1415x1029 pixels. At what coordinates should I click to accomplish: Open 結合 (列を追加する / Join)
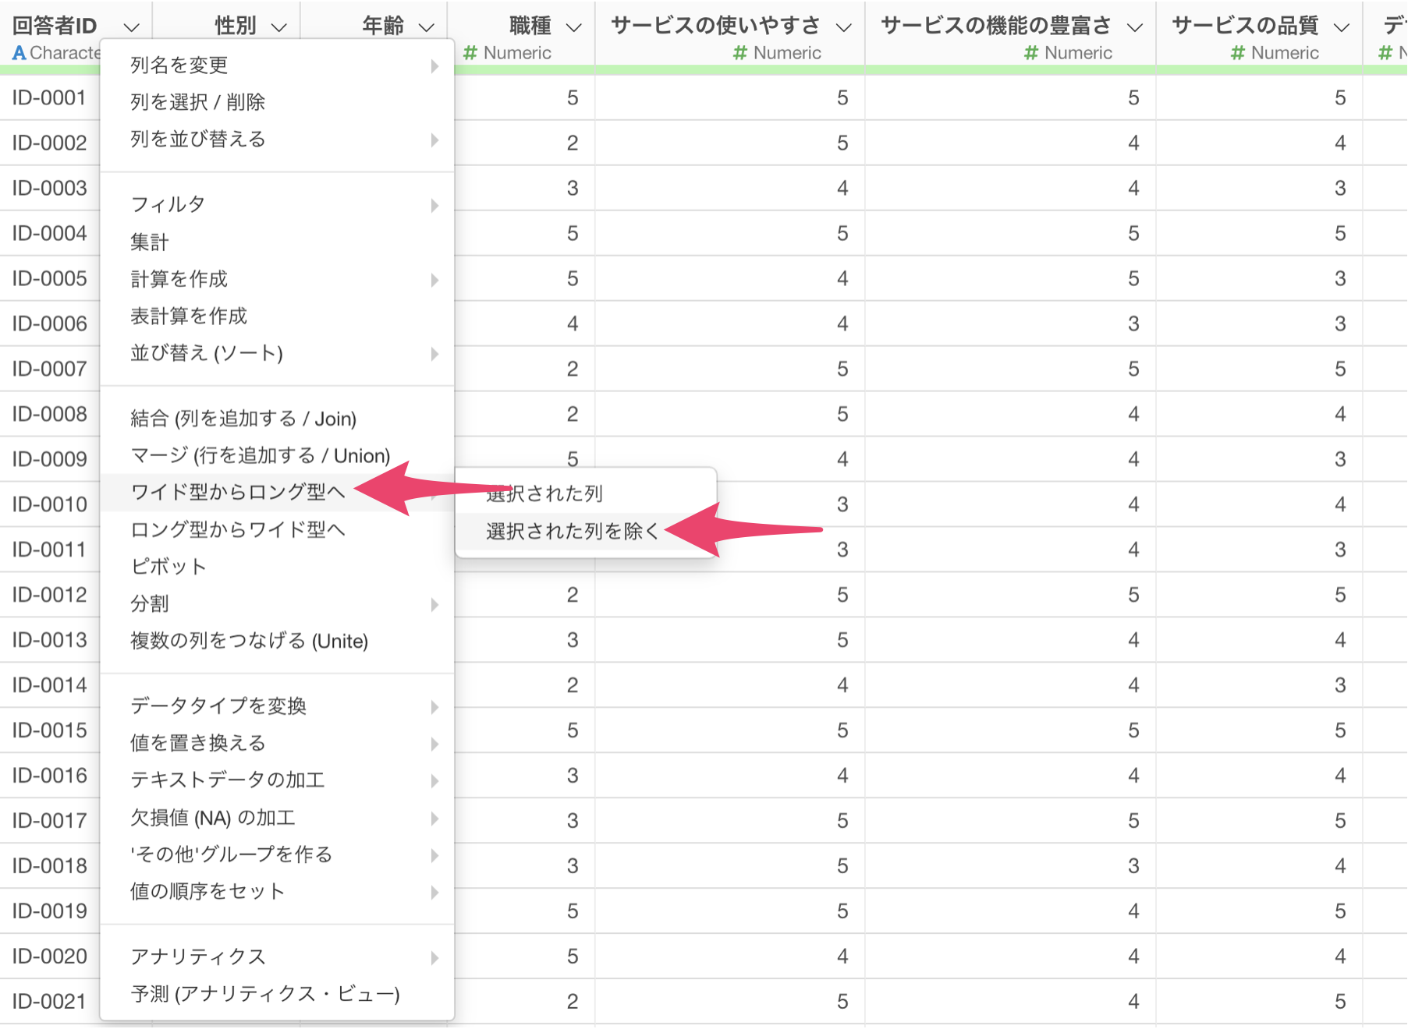(243, 419)
